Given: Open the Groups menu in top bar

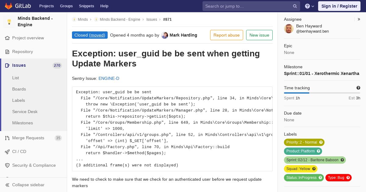Looking at the screenshot, I should (x=66, y=6).
